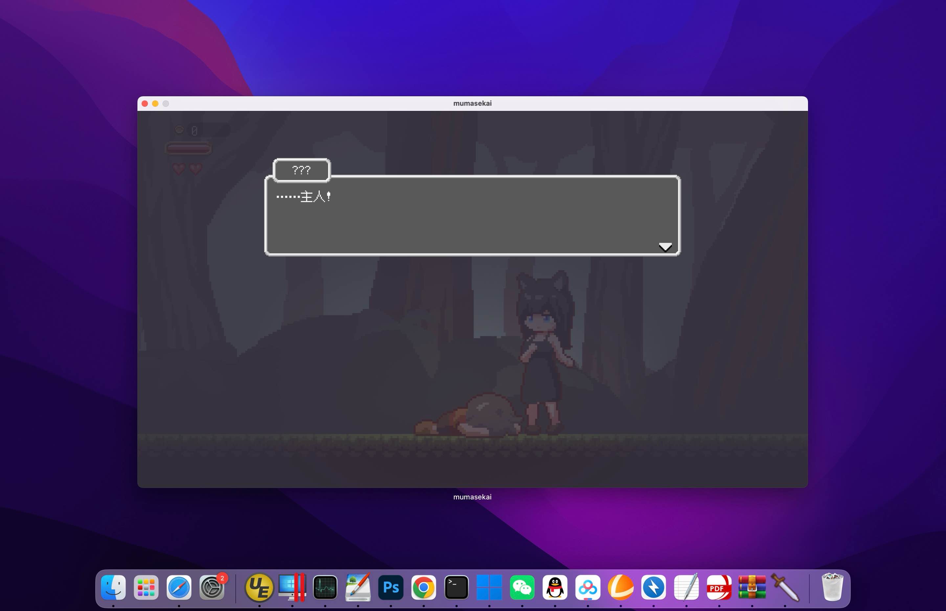Open UltraEdit in the dock
This screenshot has width=946, height=611.
point(259,587)
